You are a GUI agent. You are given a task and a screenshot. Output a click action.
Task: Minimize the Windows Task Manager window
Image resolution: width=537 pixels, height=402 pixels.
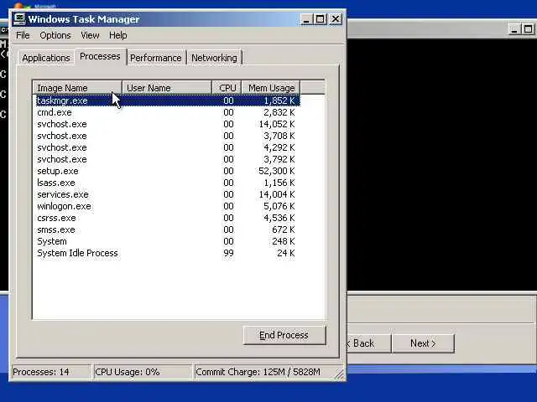[x=306, y=19]
